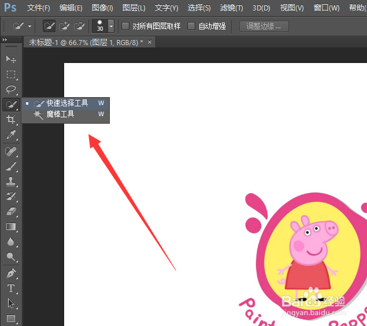The image size is (367, 326).
Task: Select the Rectangle shape tool
Action: click(11, 318)
